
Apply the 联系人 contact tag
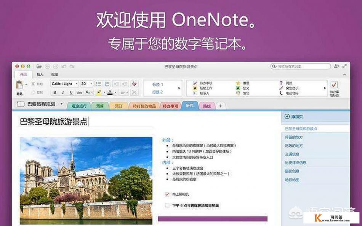[201, 93]
